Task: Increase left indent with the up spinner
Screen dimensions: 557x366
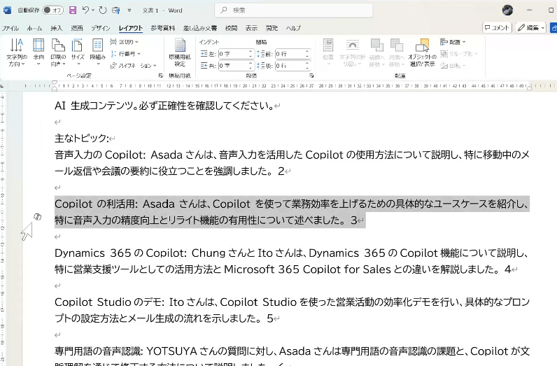Action: point(251,52)
